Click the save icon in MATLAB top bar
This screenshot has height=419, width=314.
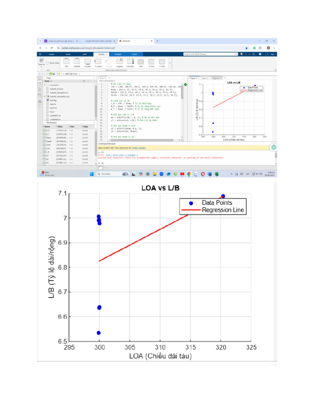pos(241,54)
